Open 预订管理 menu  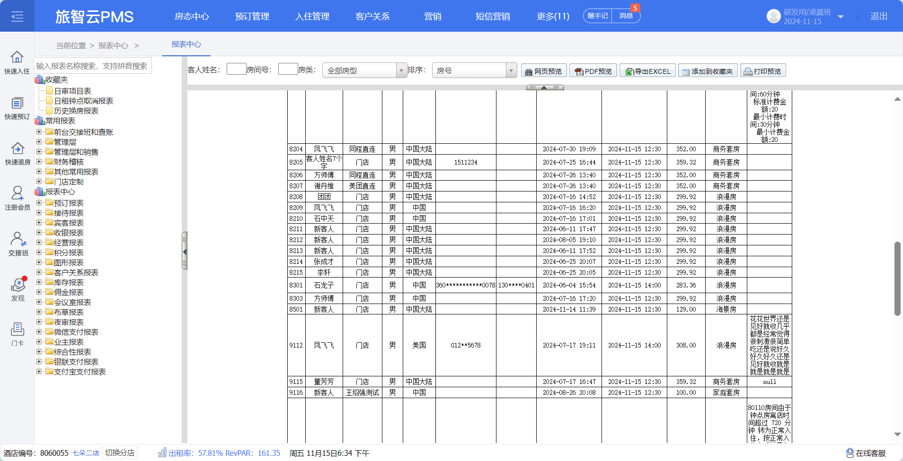point(252,16)
